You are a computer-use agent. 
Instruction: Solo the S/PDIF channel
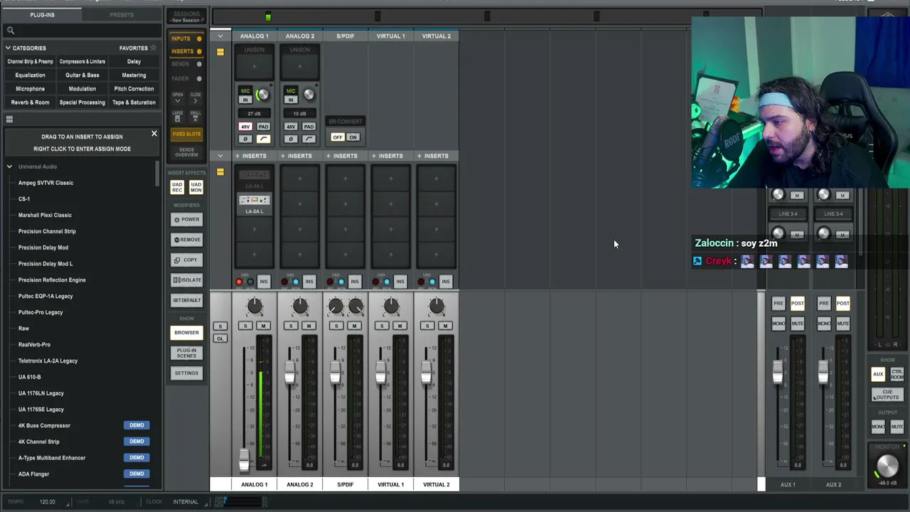click(x=336, y=326)
